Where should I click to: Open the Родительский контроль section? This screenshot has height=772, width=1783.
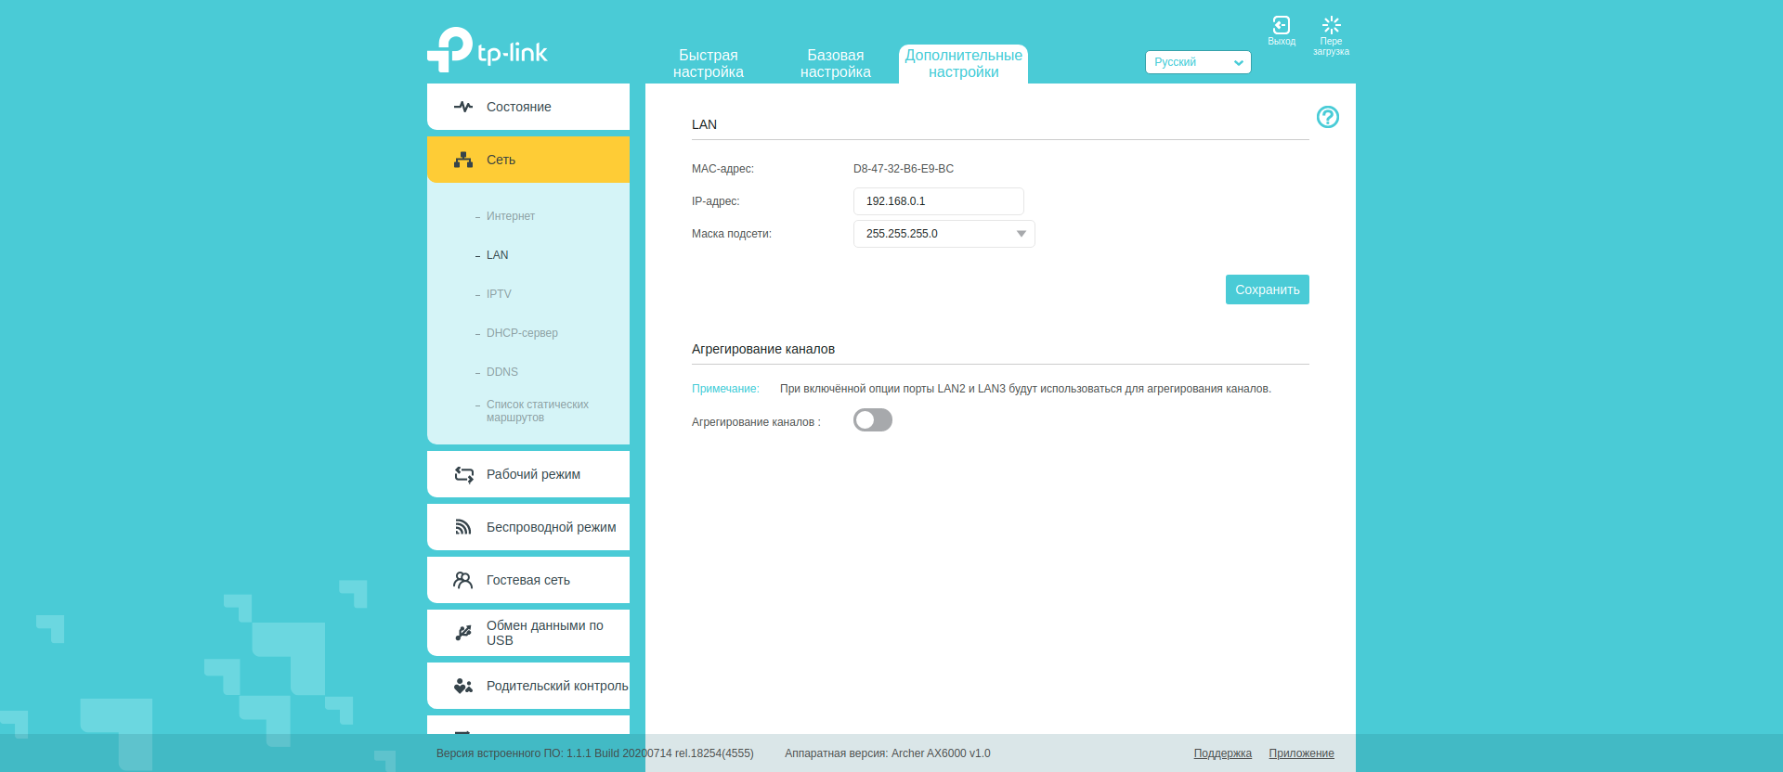(x=527, y=686)
